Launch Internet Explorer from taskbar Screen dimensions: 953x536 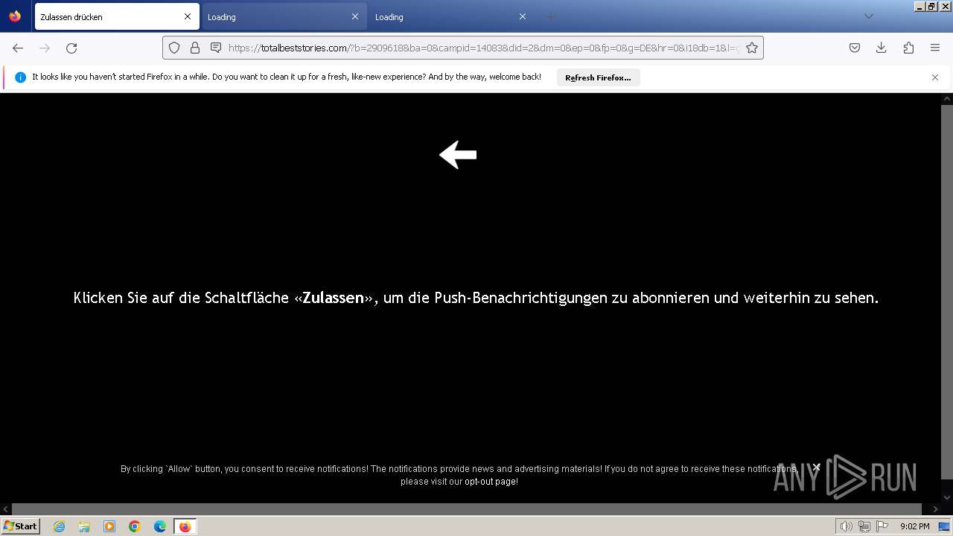pos(60,526)
